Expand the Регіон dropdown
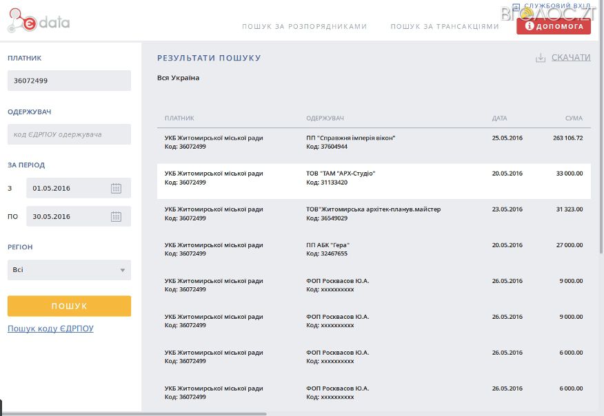604x416 pixels. [x=69, y=270]
